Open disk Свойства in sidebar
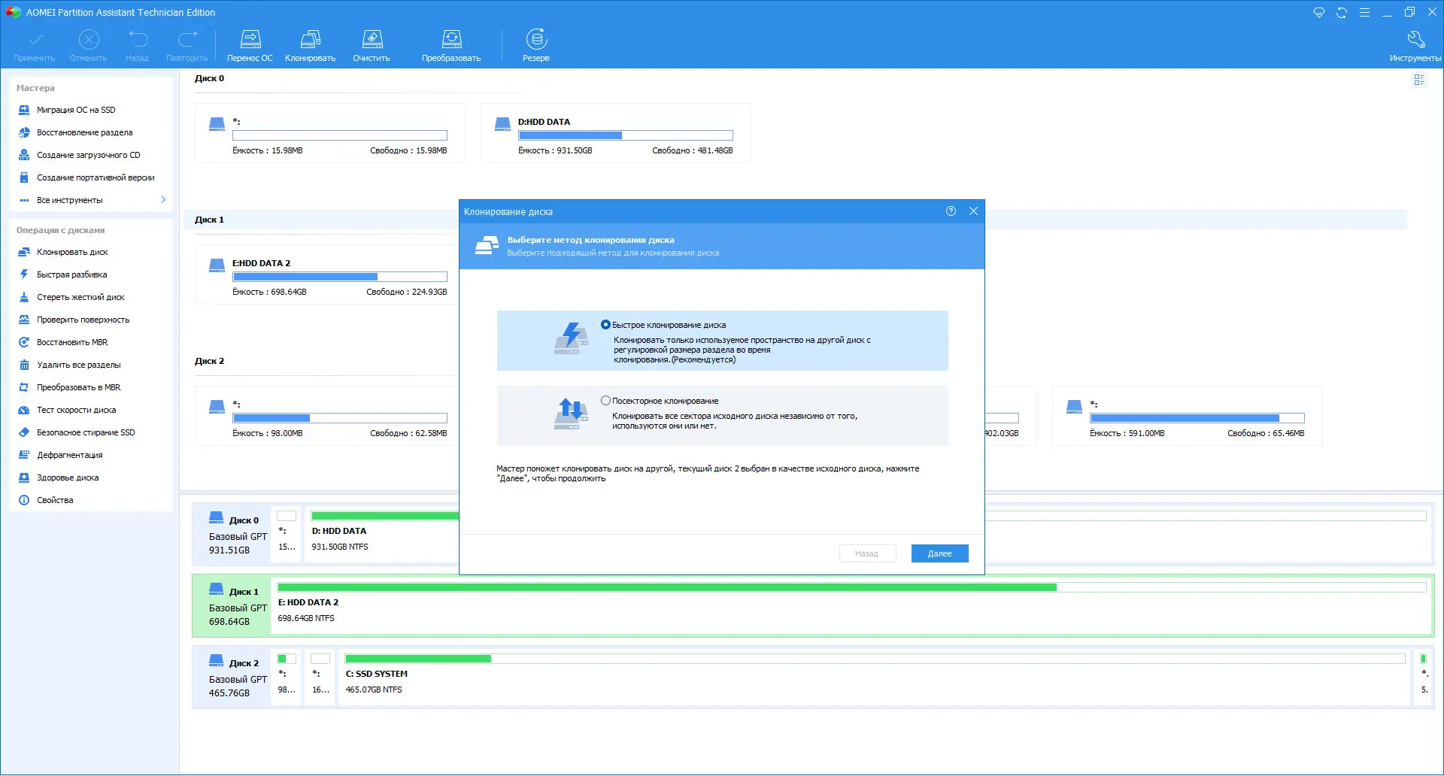Image resolution: width=1444 pixels, height=776 pixels. (x=55, y=500)
